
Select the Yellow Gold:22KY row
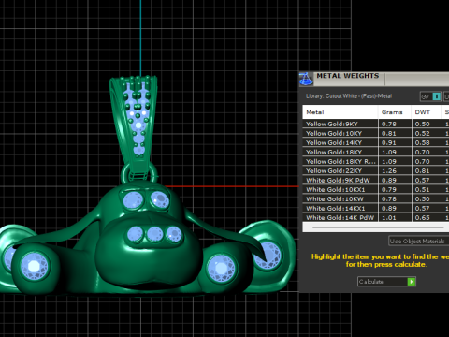tap(376, 170)
